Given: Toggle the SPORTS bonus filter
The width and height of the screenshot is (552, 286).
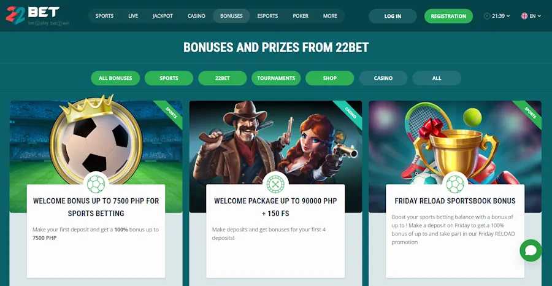Looking at the screenshot, I should pos(169,78).
